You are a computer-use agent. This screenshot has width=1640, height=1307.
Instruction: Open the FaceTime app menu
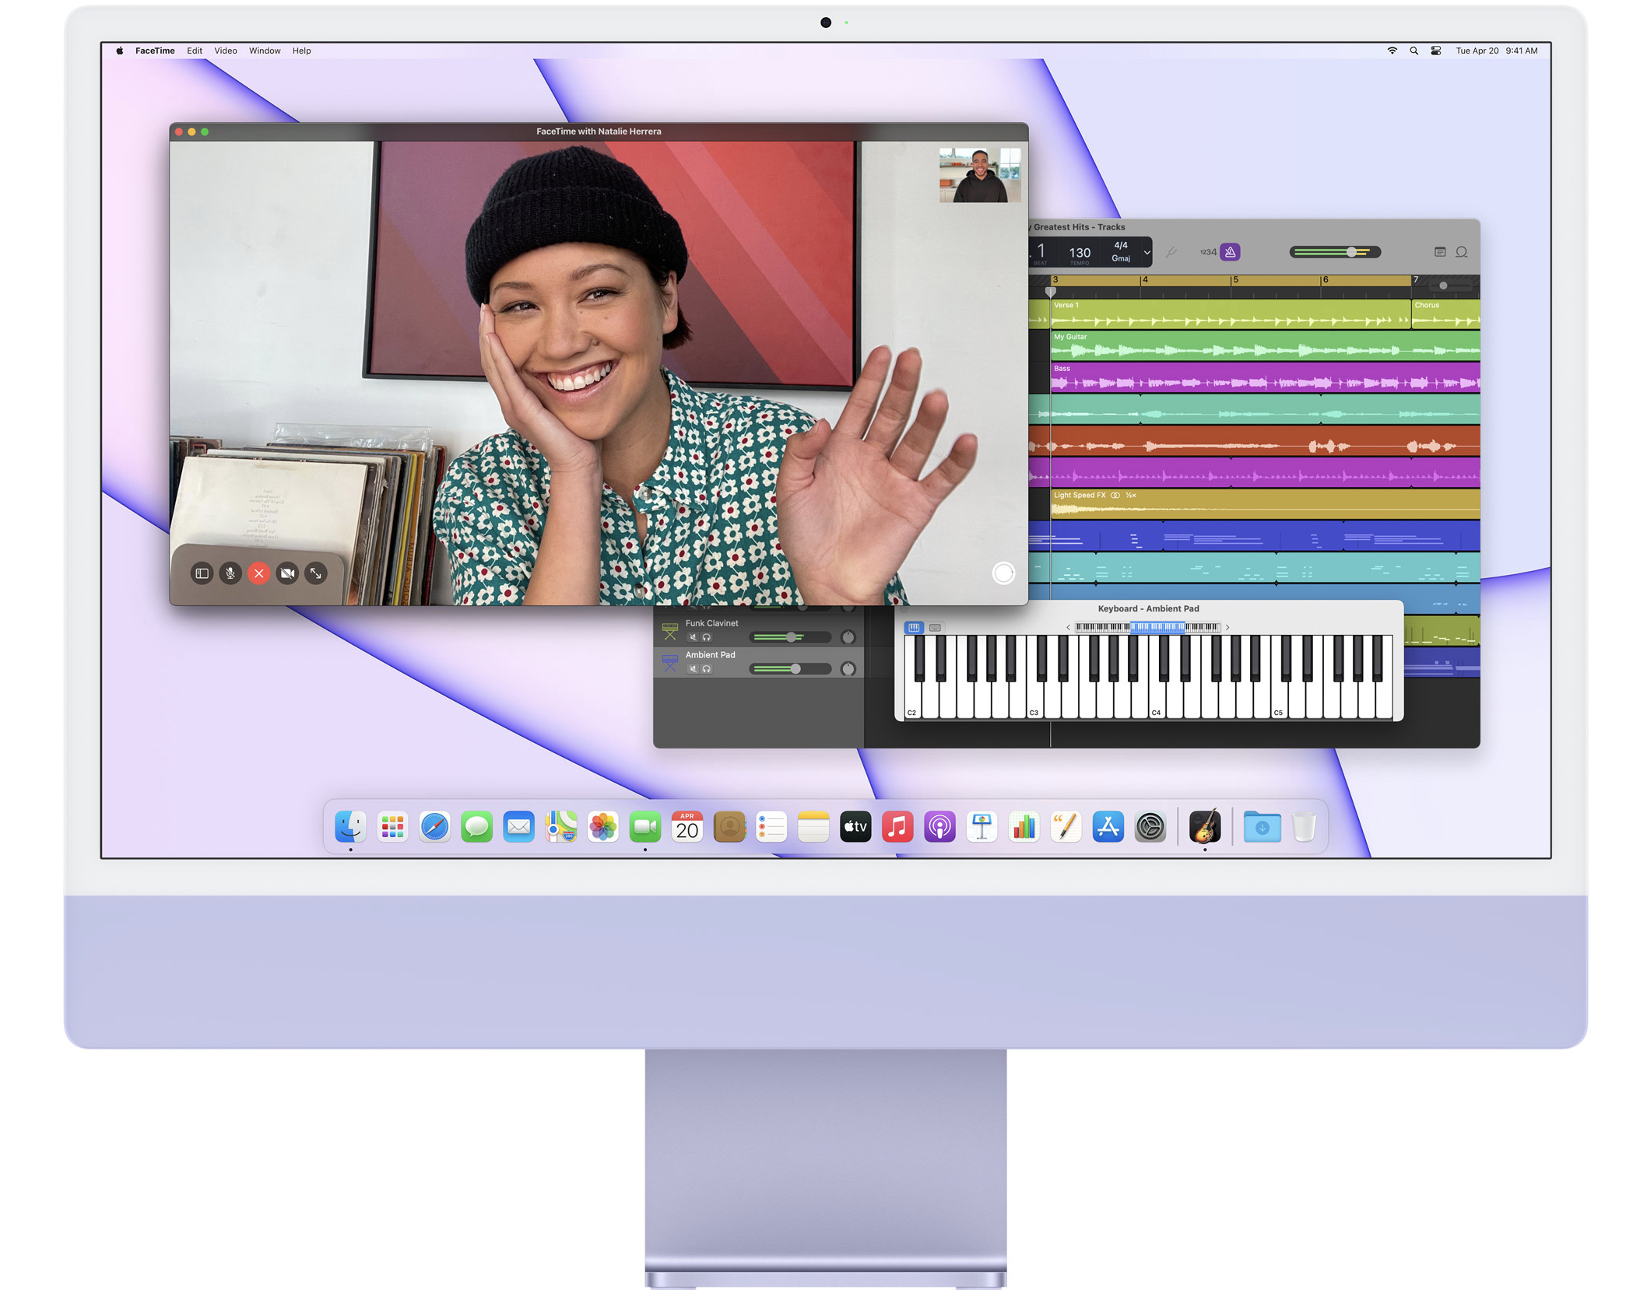[155, 51]
